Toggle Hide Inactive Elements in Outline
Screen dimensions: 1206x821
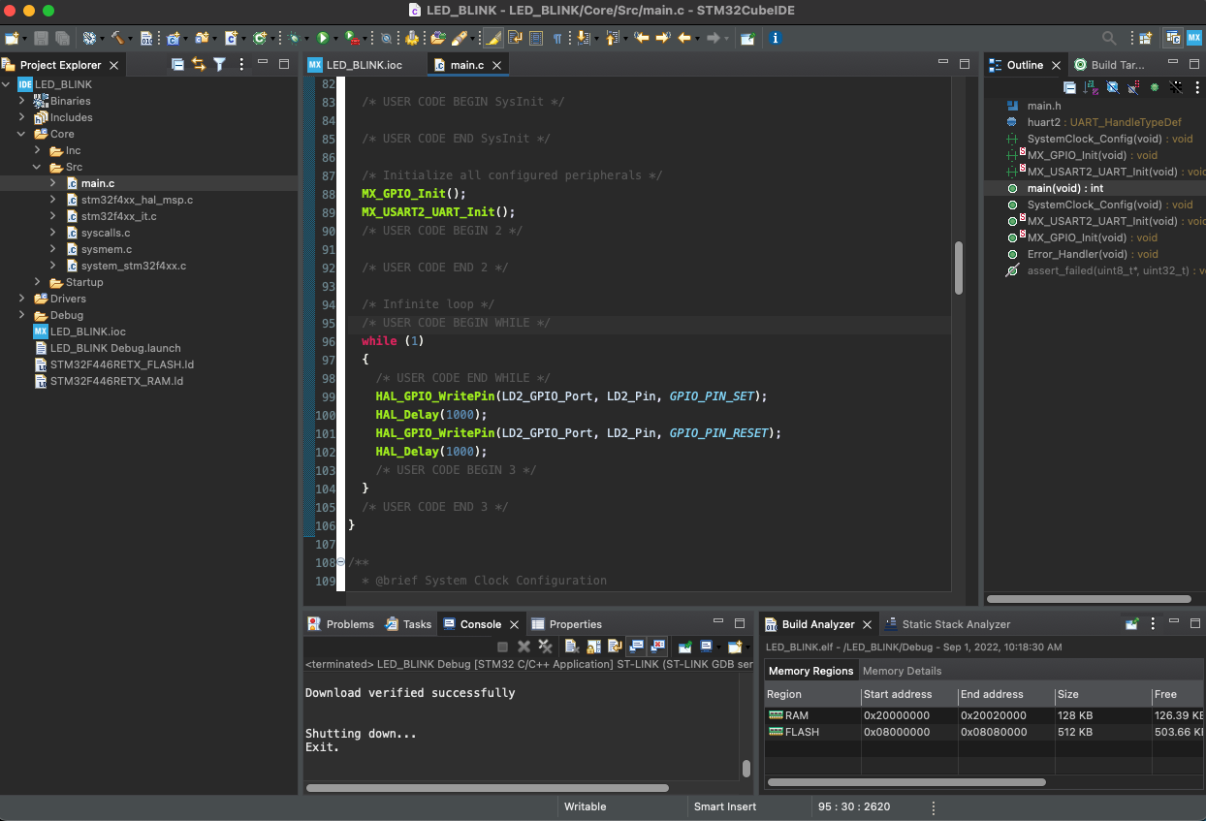pos(1175,87)
